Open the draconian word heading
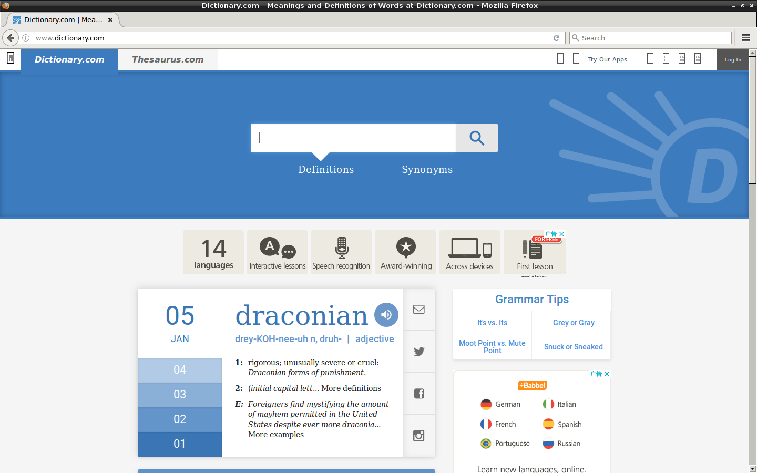757x473 pixels. coord(302,315)
